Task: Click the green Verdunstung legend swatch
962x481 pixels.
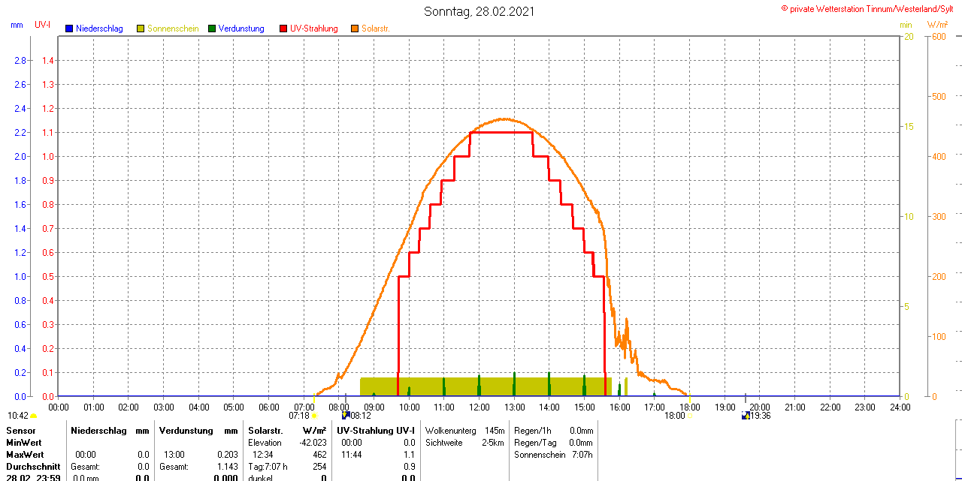Action: 212,29
